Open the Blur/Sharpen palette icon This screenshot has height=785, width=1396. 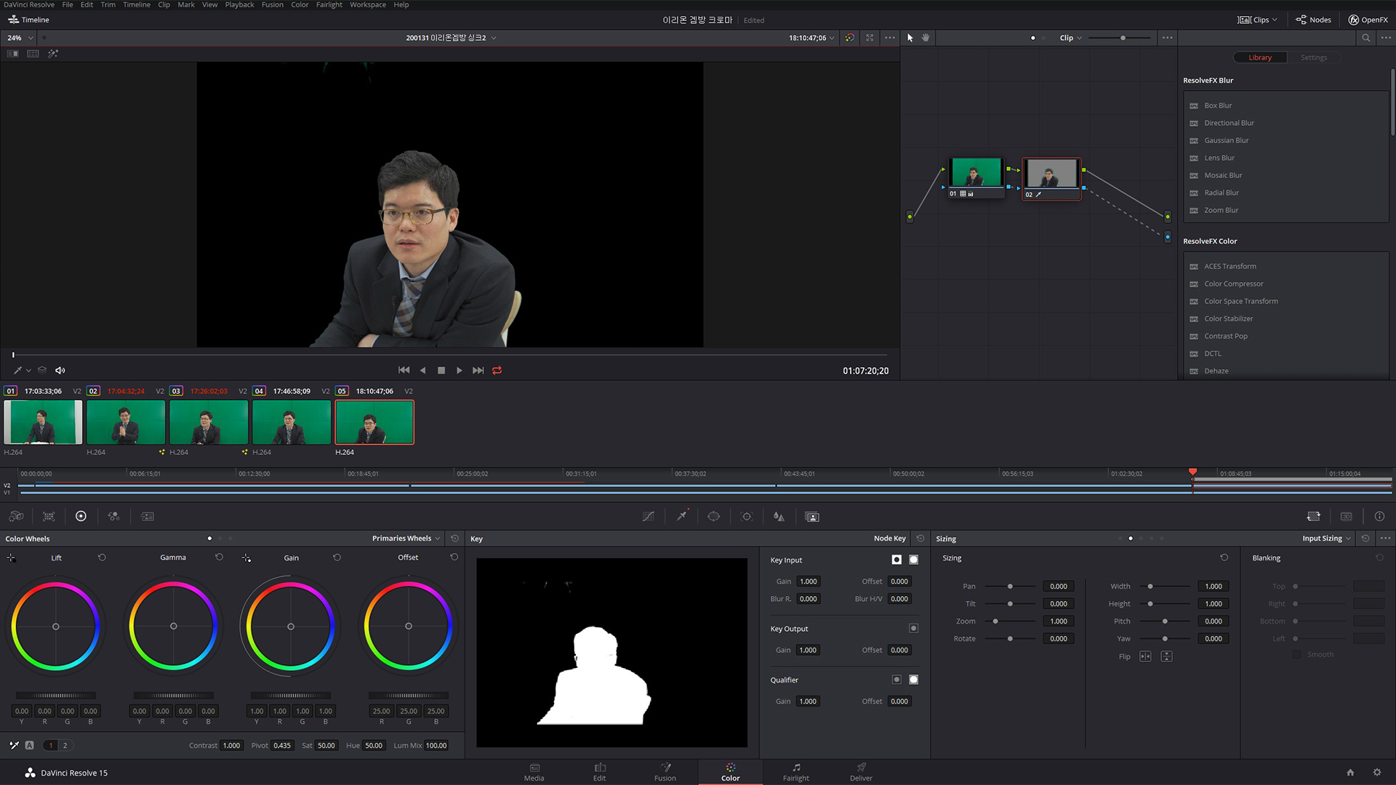point(779,516)
